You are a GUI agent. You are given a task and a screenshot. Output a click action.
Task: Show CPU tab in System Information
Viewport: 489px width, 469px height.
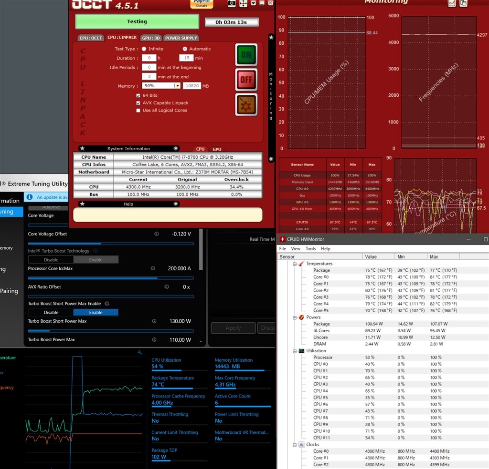[x=200, y=149]
